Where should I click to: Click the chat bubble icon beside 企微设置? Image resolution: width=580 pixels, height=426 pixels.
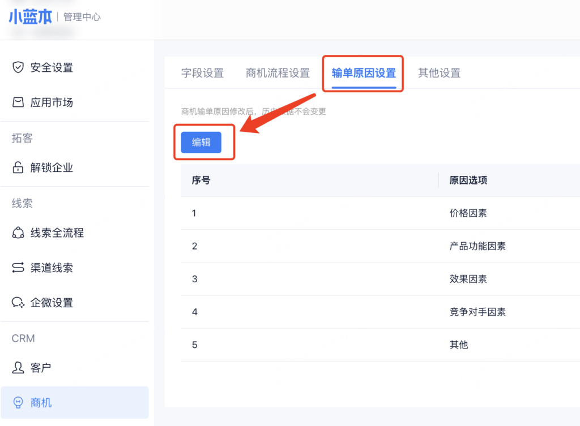point(18,303)
